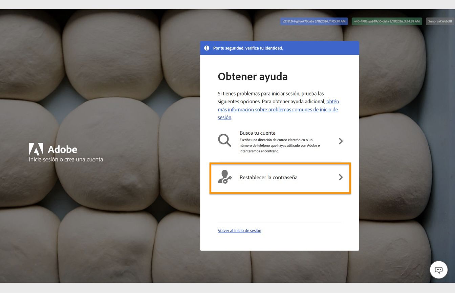
Task: Click the Por tu seguridad banner message
Action: click(x=247, y=48)
